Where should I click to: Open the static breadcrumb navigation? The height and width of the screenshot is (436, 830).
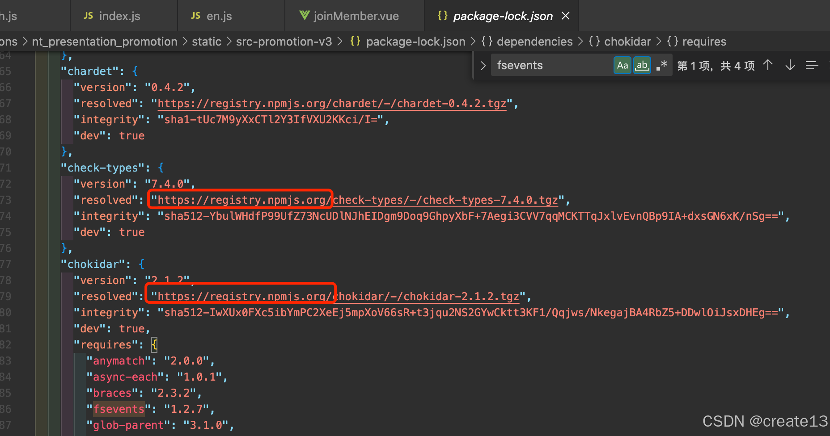207,41
